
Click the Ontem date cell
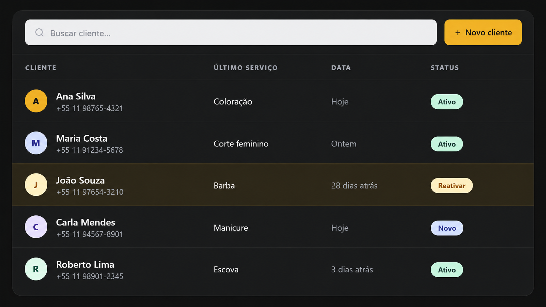coord(344,144)
